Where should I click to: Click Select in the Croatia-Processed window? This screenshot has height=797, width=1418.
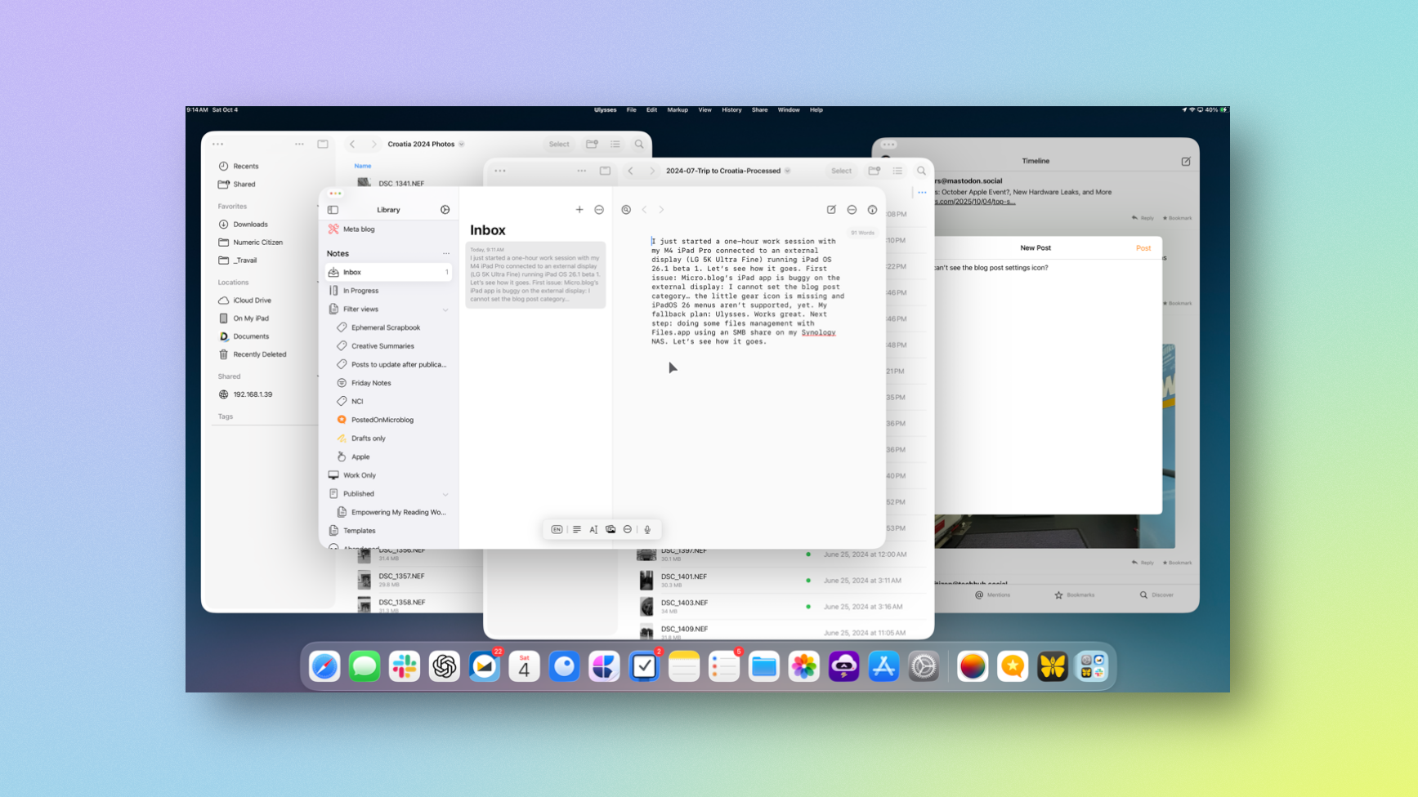tap(841, 171)
